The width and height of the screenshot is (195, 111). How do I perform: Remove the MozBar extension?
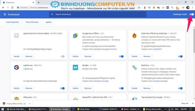point(88,88)
